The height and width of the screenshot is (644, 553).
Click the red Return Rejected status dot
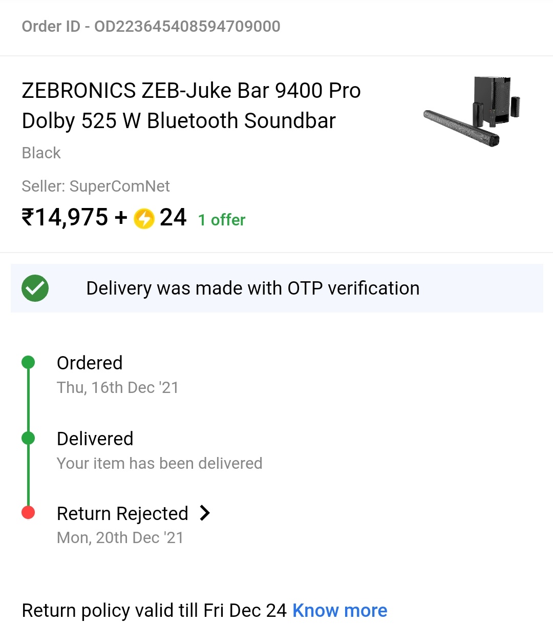(28, 512)
